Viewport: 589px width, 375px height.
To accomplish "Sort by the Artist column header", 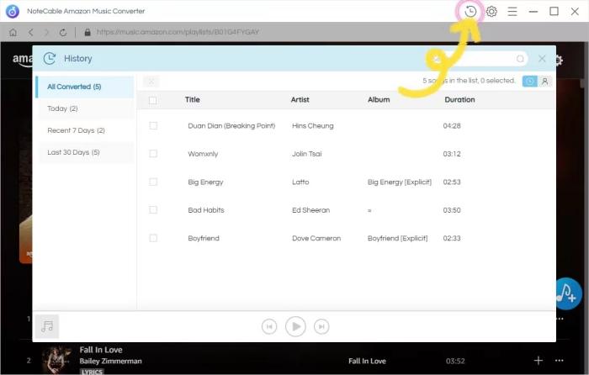I will coord(300,99).
